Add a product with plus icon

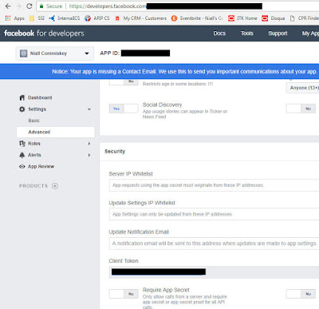[55, 186]
